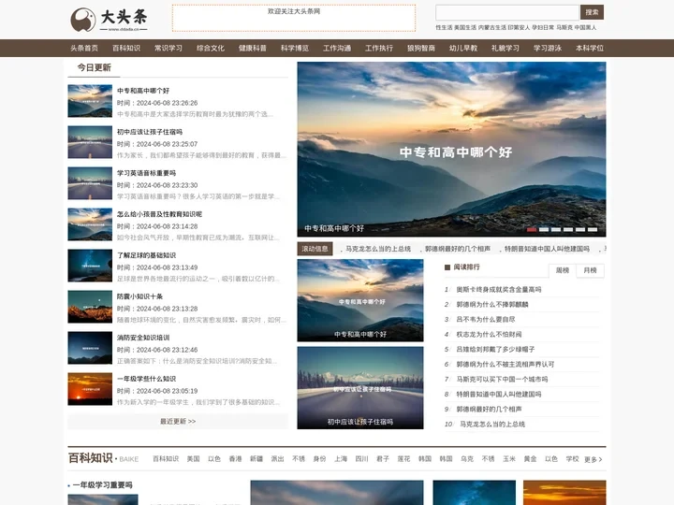Open 幼儿早教 navigation item
Image resolution: width=674 pixels, height=505 pixels.
coord(463,48)
